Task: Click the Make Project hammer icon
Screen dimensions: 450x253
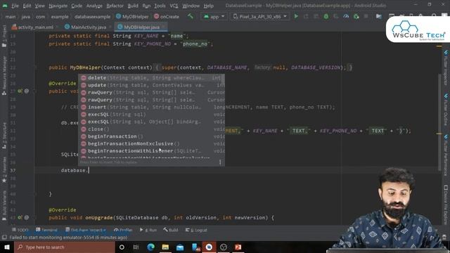Action: tap(191, 16)
